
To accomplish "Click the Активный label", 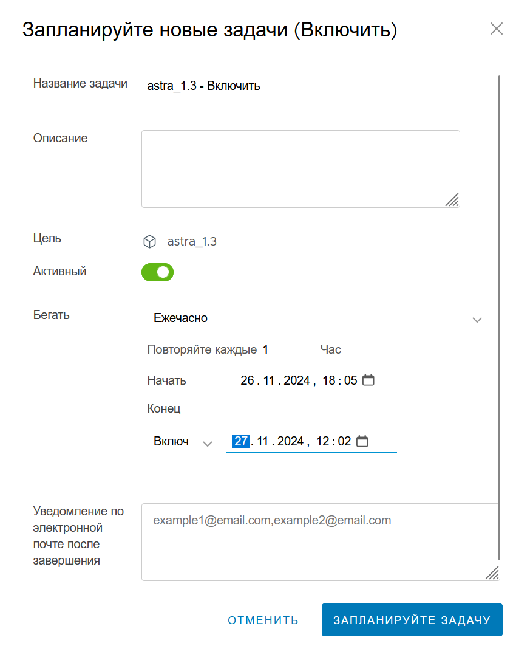I will click(59, 272).
